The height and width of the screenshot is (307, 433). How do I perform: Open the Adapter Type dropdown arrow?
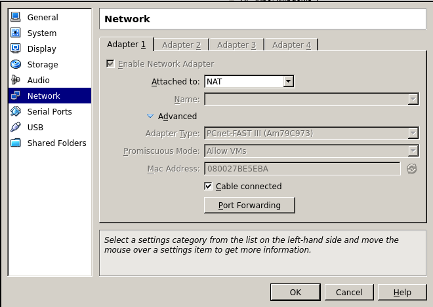[413, 134]
